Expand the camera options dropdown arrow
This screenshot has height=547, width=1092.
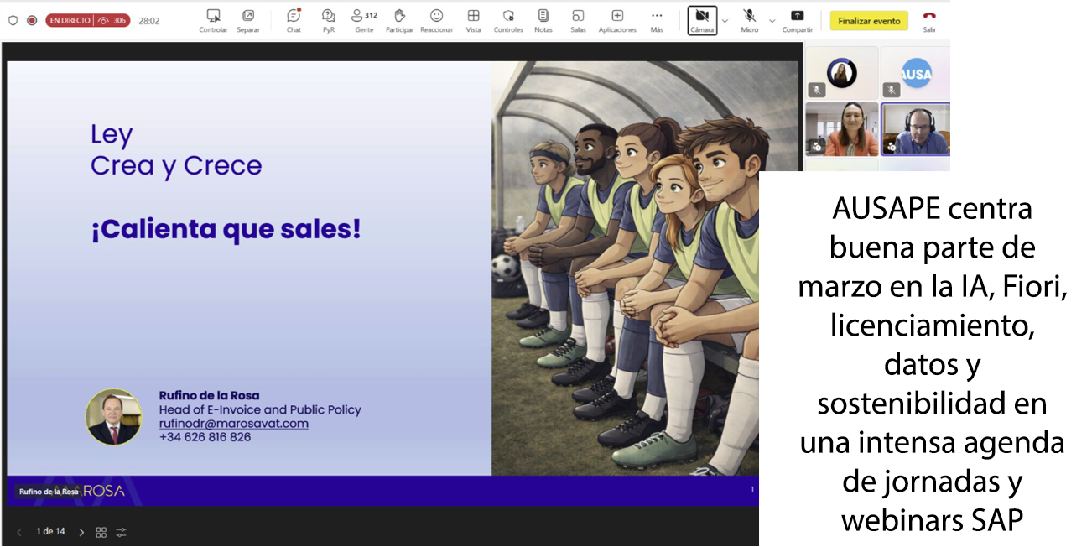click(x=725, y=20)
